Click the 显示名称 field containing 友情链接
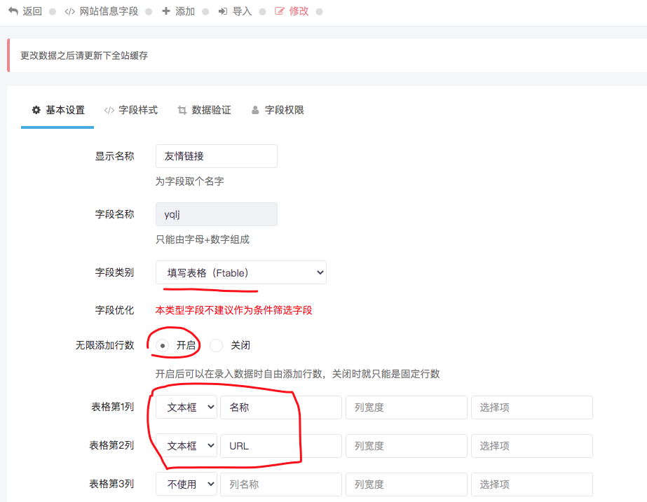Viewport: 647px width, 502px height. [x=216, y=156]
